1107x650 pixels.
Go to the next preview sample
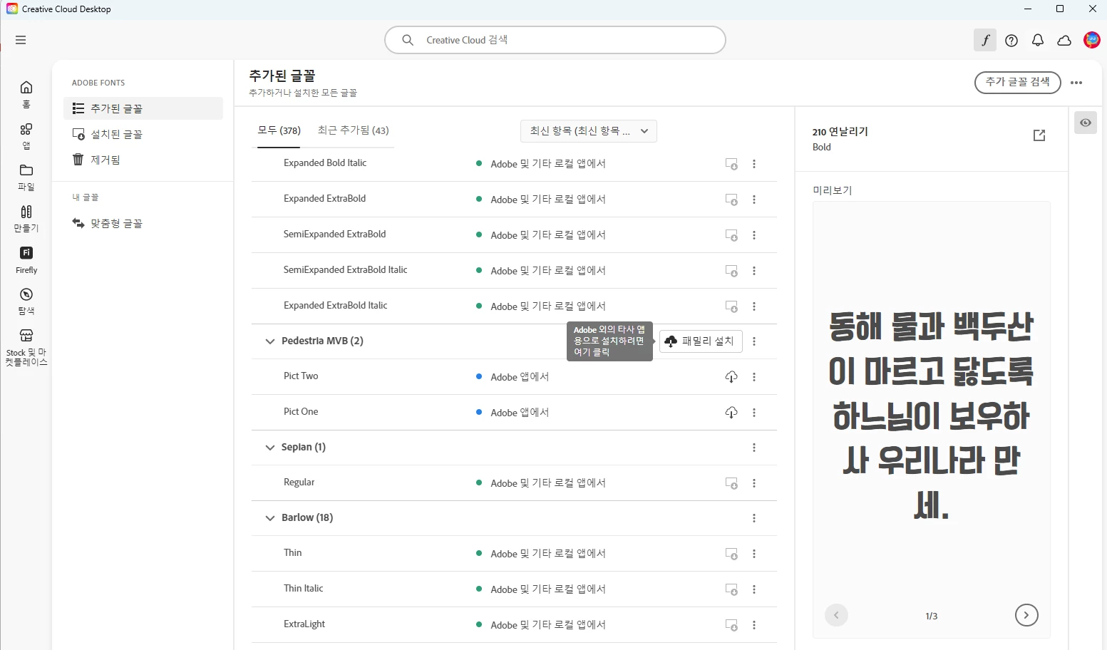pyautogui.click(x=1026, y=615)
